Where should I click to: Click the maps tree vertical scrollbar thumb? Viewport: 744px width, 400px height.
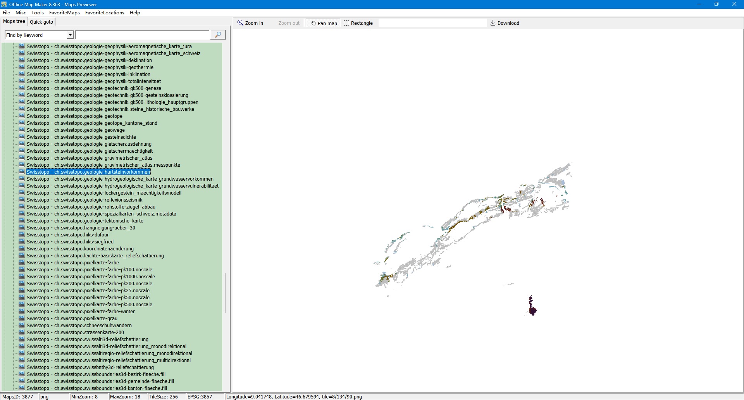tap(226, 293)
